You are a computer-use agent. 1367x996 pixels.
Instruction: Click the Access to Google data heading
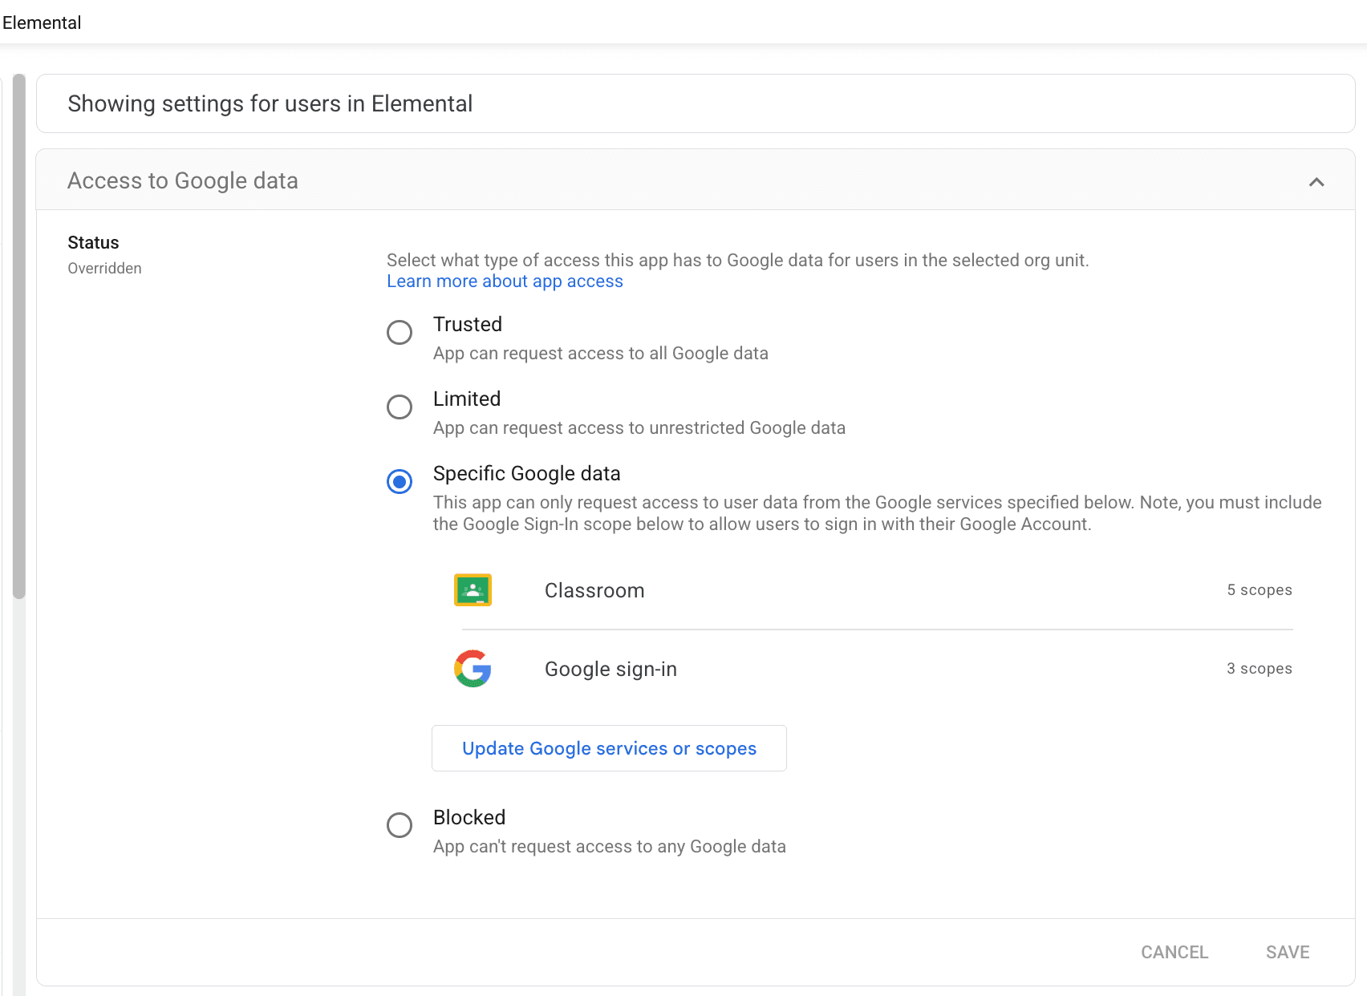click(183, 180)
